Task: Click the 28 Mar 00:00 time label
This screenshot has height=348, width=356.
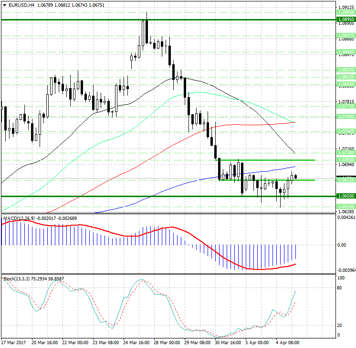Action: tap(167, 343)
